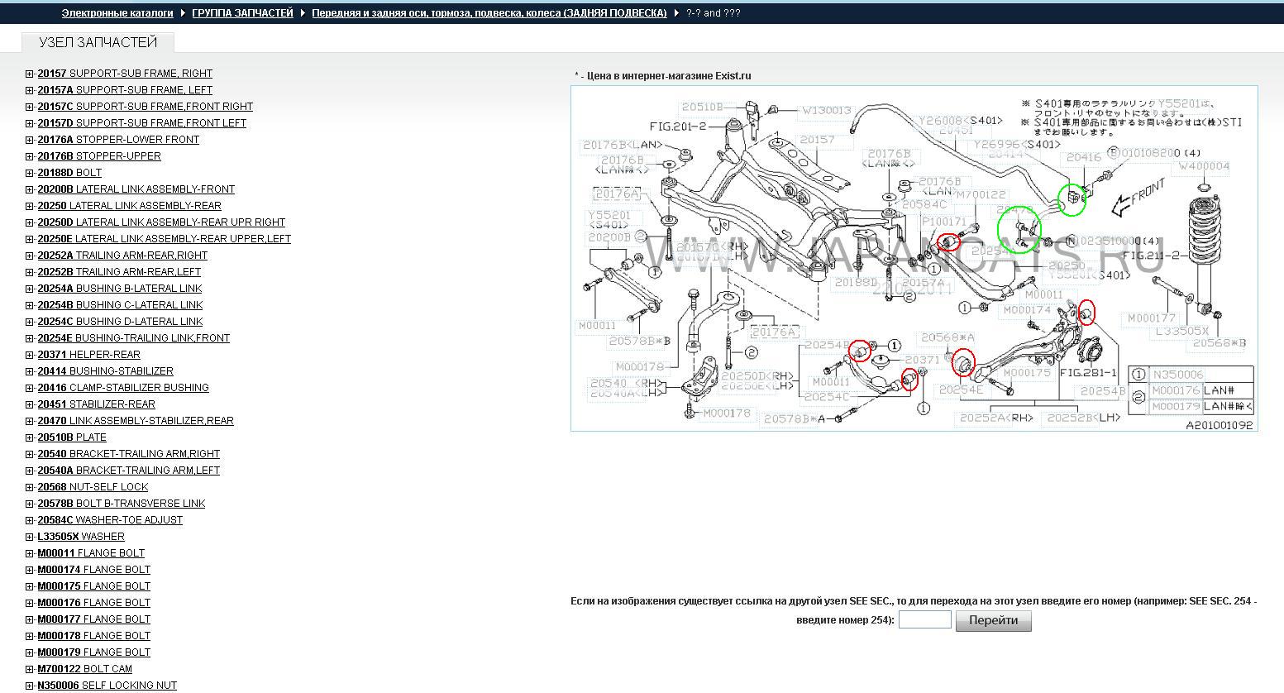Open 20176B STOPPER-UPPER link
The height and width of the screenshot is (693, 1284).
coord(99,156)
